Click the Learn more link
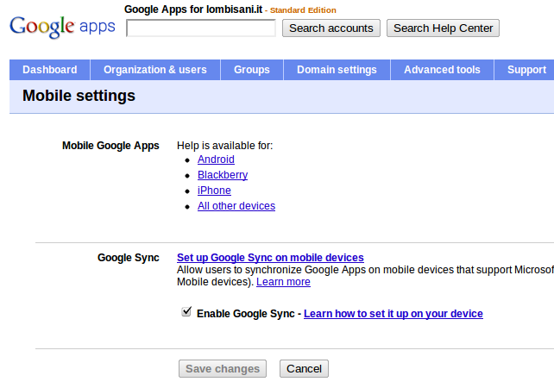Screen dimensions: 554x388 click(x=283, y=282)
